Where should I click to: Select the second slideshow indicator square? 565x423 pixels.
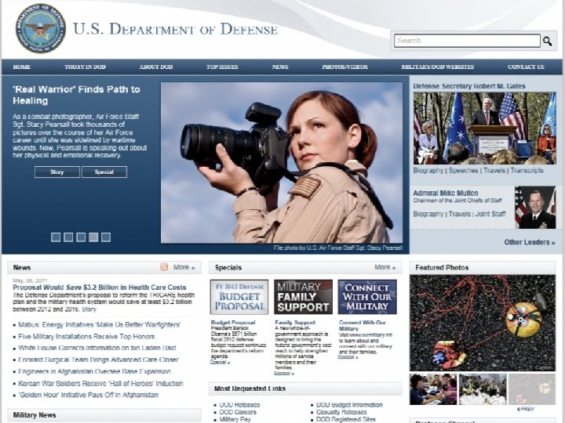pyautogui.click(x=68, y=237)
